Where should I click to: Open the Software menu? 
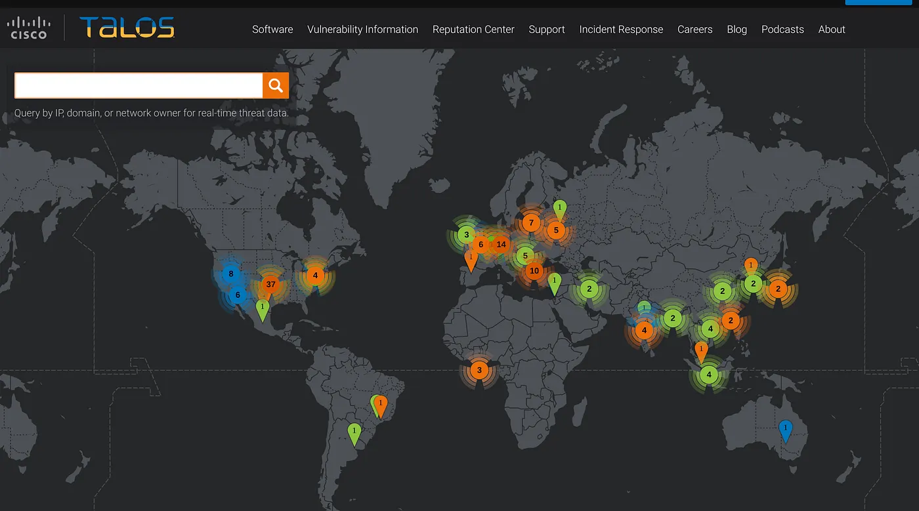click(272, 30)
